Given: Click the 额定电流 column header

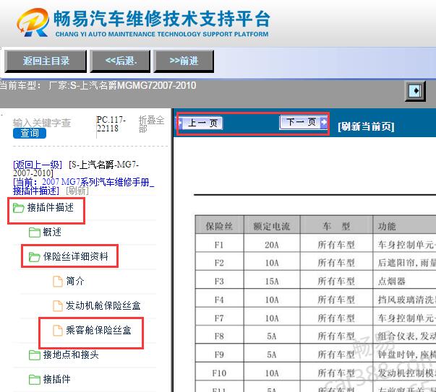Looking at the screenshot, I should pyautogui.click(x=272, y=226).
